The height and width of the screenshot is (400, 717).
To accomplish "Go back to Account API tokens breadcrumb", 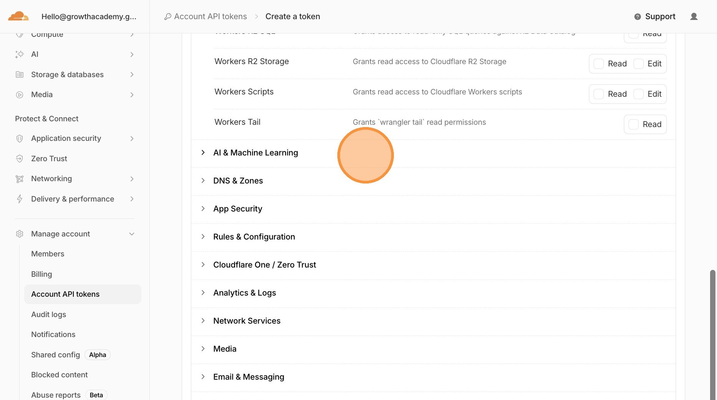I will tap(210, 17).
